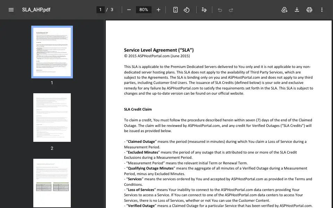Screen dimensions: 333x208
Task: Click the heading "Service Level Agreement (“SLA”)"
Action: (x=159, y=50)
